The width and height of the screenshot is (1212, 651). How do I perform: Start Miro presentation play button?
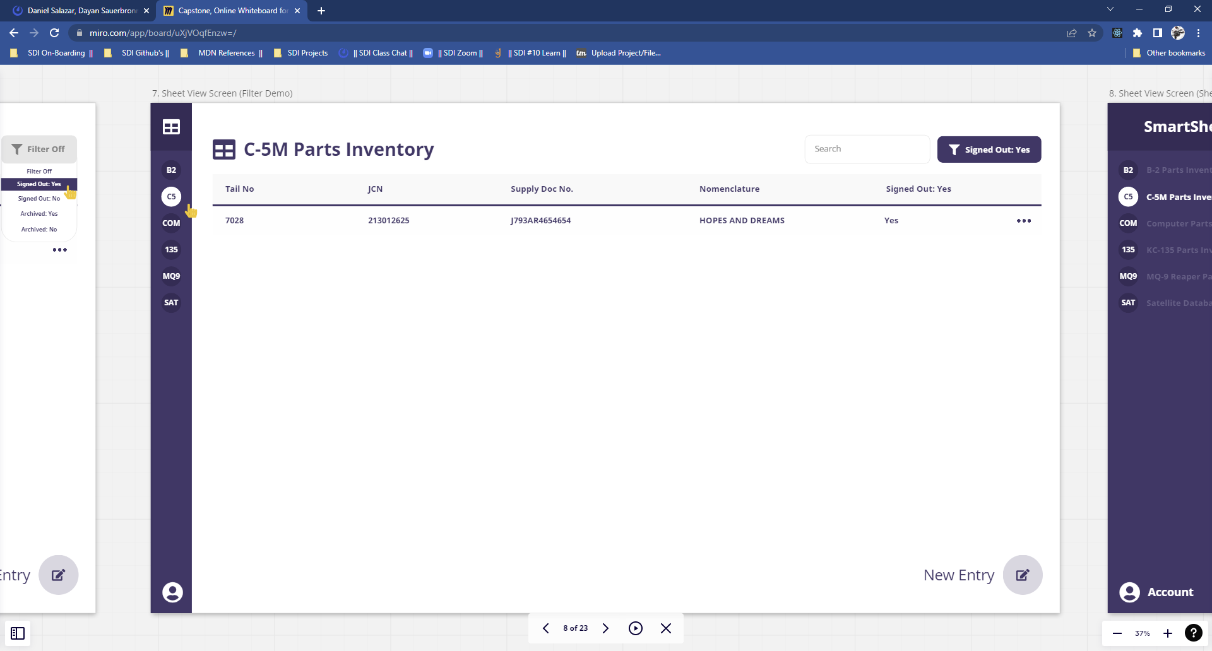636,628
